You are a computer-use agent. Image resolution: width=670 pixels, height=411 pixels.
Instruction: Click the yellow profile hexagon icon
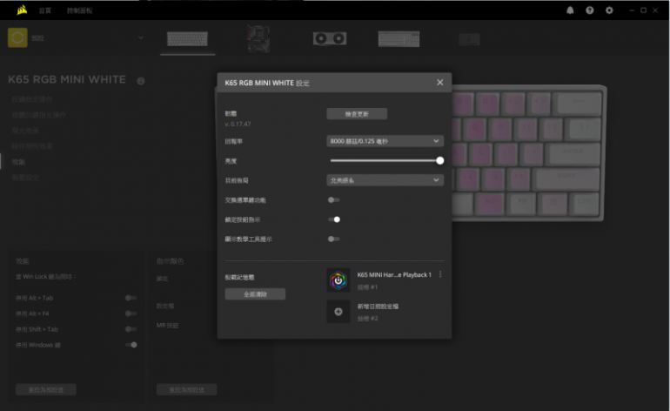17,38
